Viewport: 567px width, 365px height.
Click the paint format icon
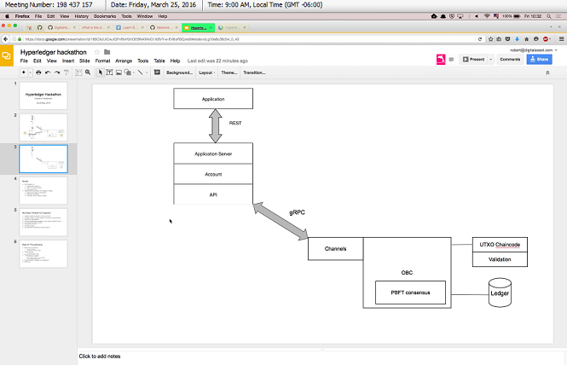coord(67,72)
